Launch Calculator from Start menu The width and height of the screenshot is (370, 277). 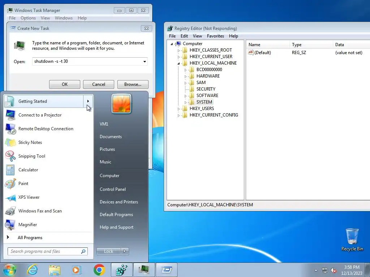(48, 170)
